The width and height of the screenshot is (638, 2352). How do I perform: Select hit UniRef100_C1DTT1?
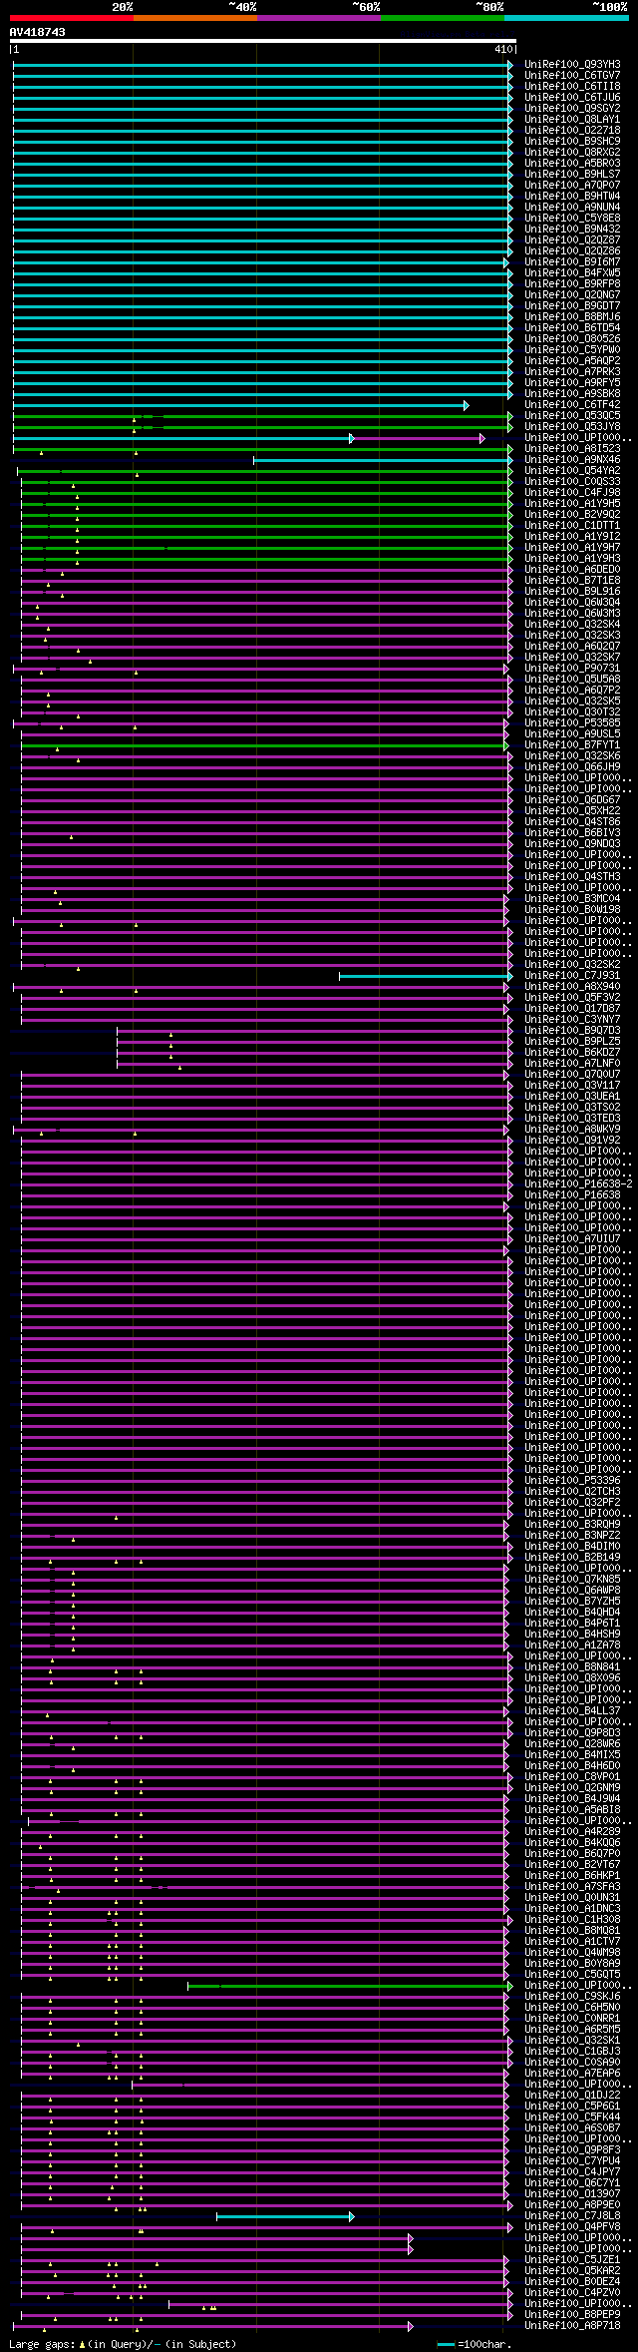(572, 525)
